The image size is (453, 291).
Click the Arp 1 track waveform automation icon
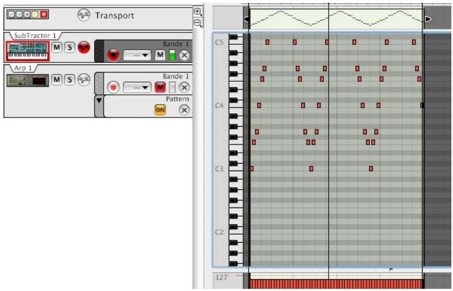pyautogui.click(x=84, y=80)
